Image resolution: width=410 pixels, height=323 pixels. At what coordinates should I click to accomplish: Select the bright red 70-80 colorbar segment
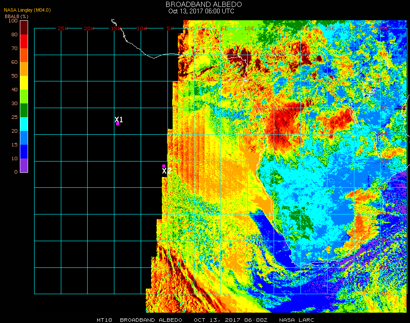(24, 41)
